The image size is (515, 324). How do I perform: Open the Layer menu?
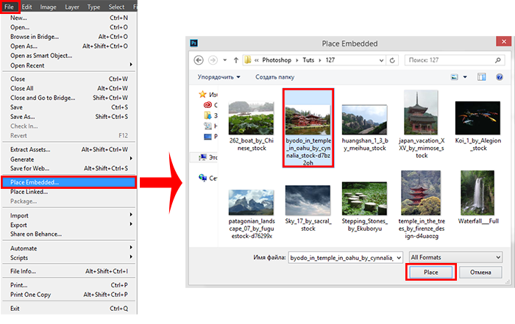coord(72,7)
